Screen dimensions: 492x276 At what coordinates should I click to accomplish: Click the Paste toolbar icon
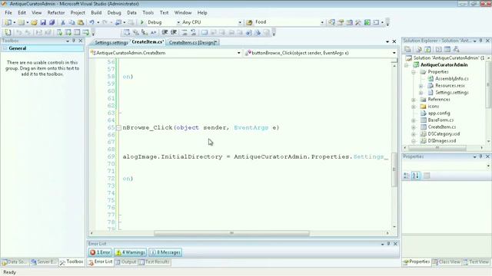[81, 22]
